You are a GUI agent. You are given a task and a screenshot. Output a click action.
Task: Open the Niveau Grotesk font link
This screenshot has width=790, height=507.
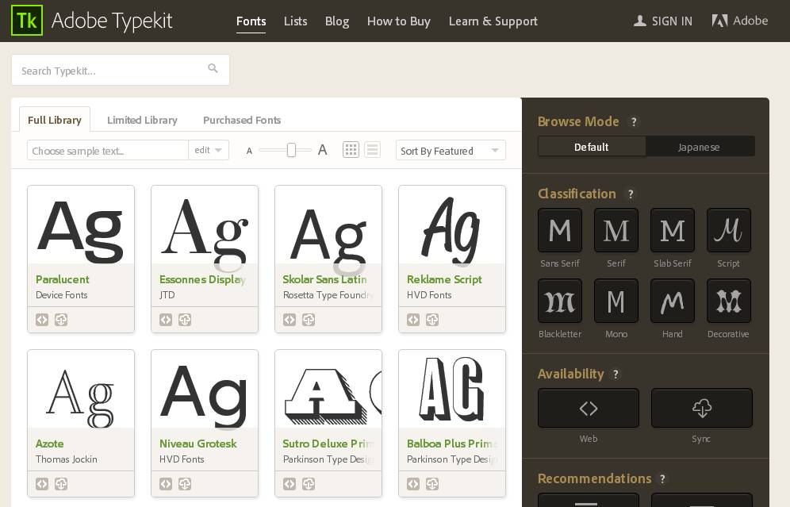point(198,444)
